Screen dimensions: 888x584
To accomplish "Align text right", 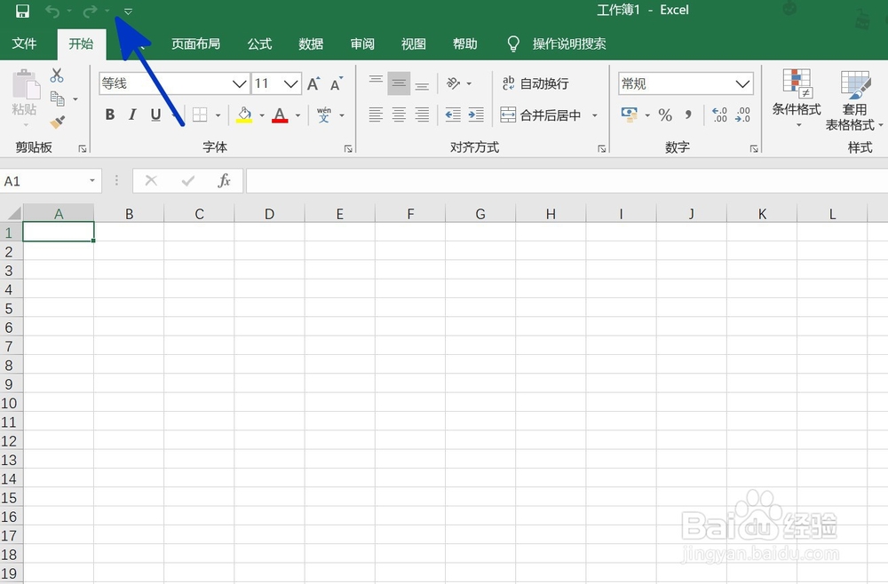I will pos(422,114).
